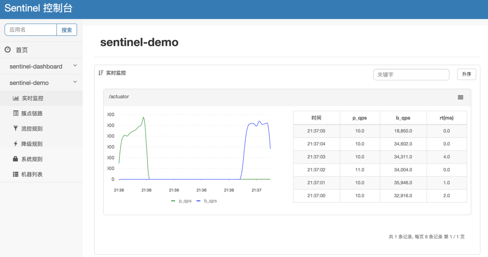Focus the 关键字 keyword field
488x257 pixels.
(411, 74)
